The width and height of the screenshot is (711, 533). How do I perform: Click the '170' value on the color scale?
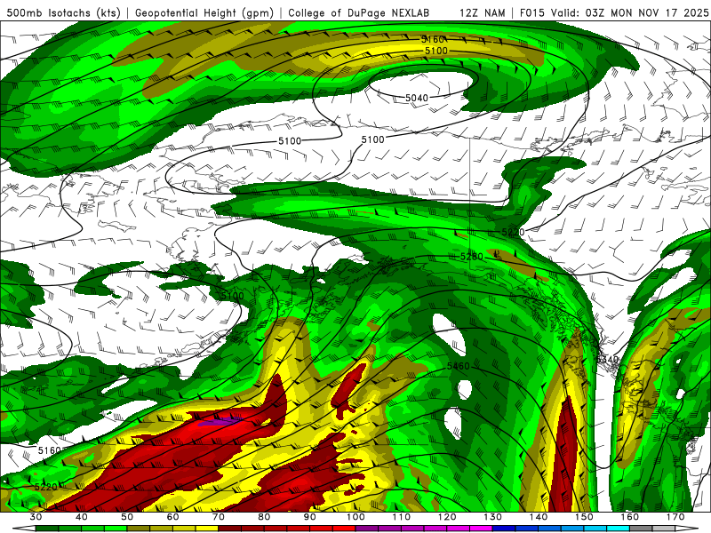pyautogui.click(x=675, y=517)
